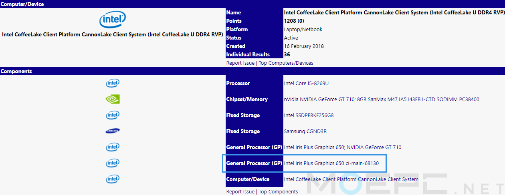Open the Intel Core i5-8269U link
Image resolution: width=505 pixels, height=195 pixels.
306,84
